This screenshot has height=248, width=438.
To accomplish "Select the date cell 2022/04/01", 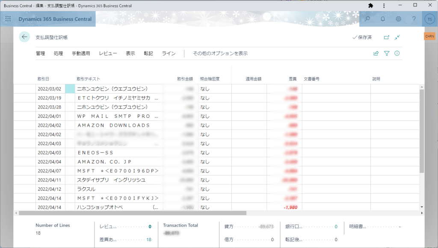I will click(50, 116).
